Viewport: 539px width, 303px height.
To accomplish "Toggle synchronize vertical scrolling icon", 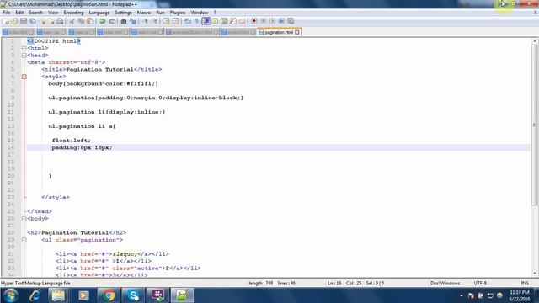I will [167, 21].
